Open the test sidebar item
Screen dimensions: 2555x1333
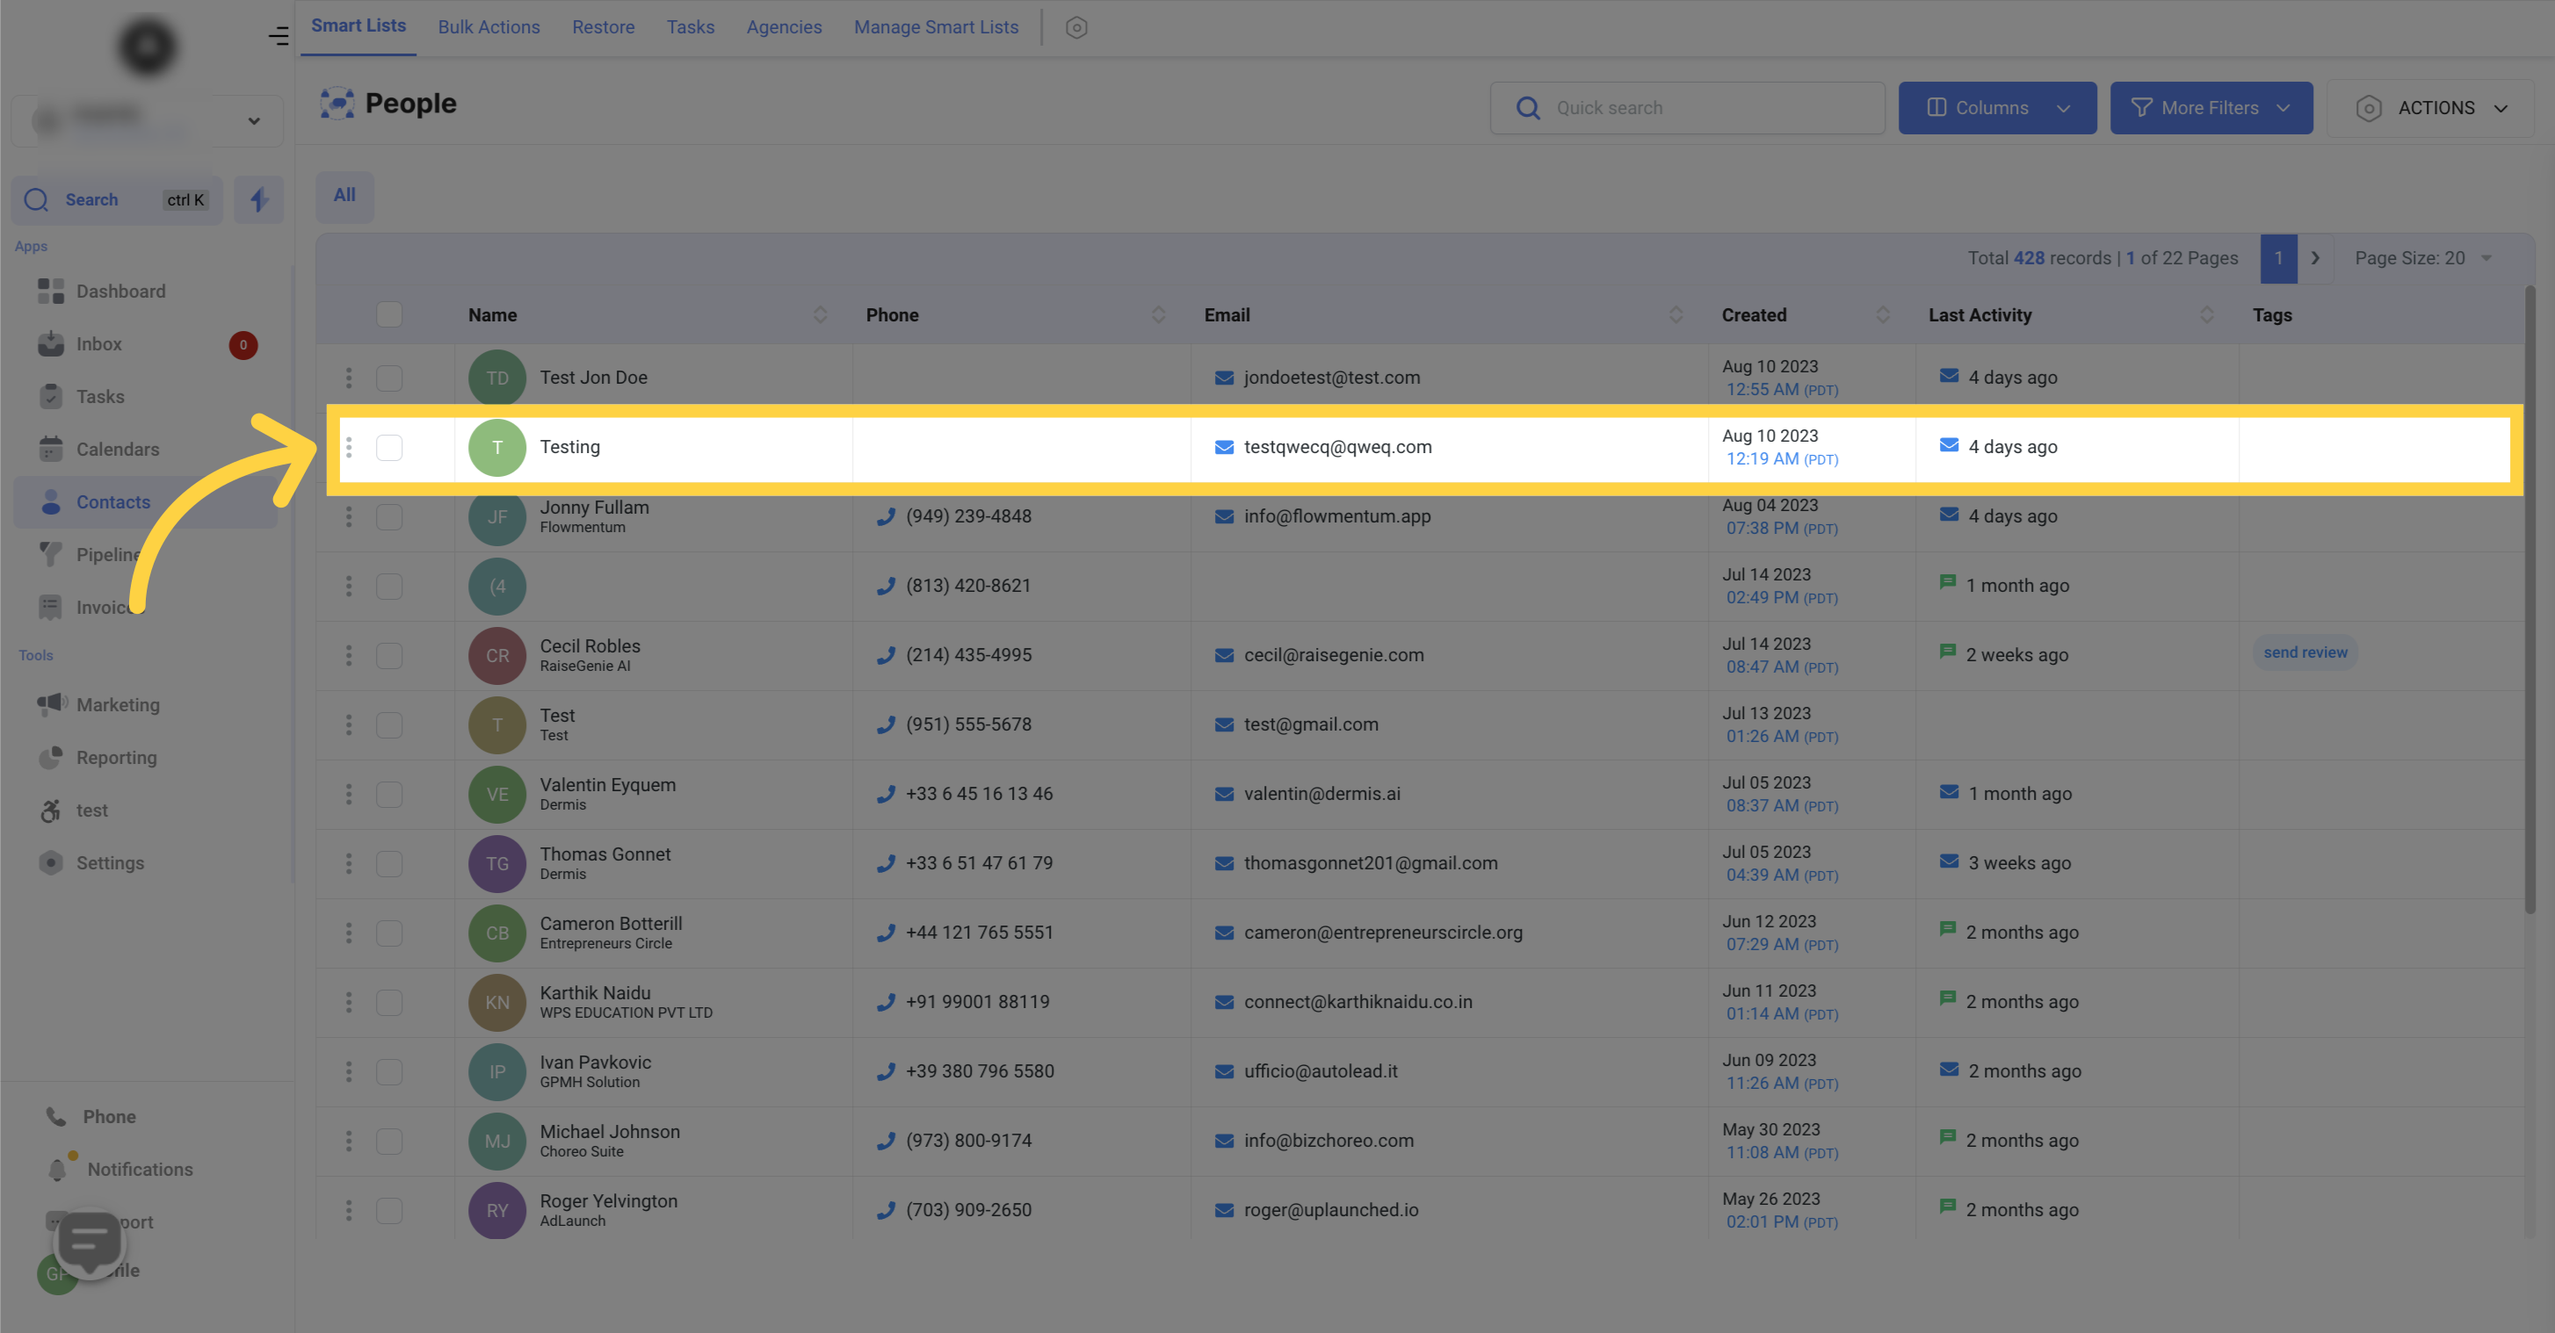point(91,810)
